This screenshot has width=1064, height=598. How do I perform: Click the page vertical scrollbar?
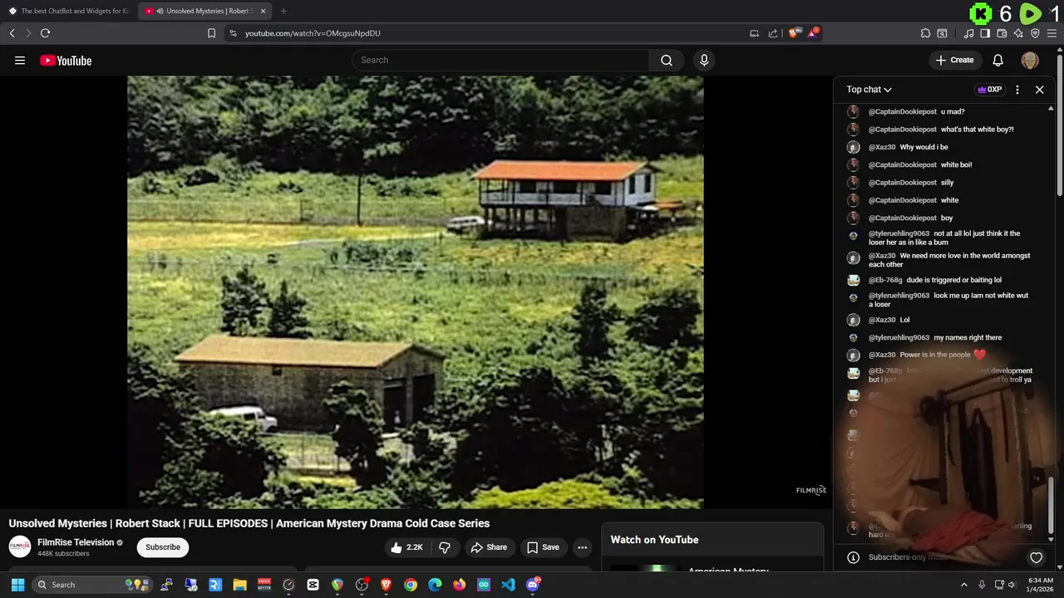pos(1060,125)
